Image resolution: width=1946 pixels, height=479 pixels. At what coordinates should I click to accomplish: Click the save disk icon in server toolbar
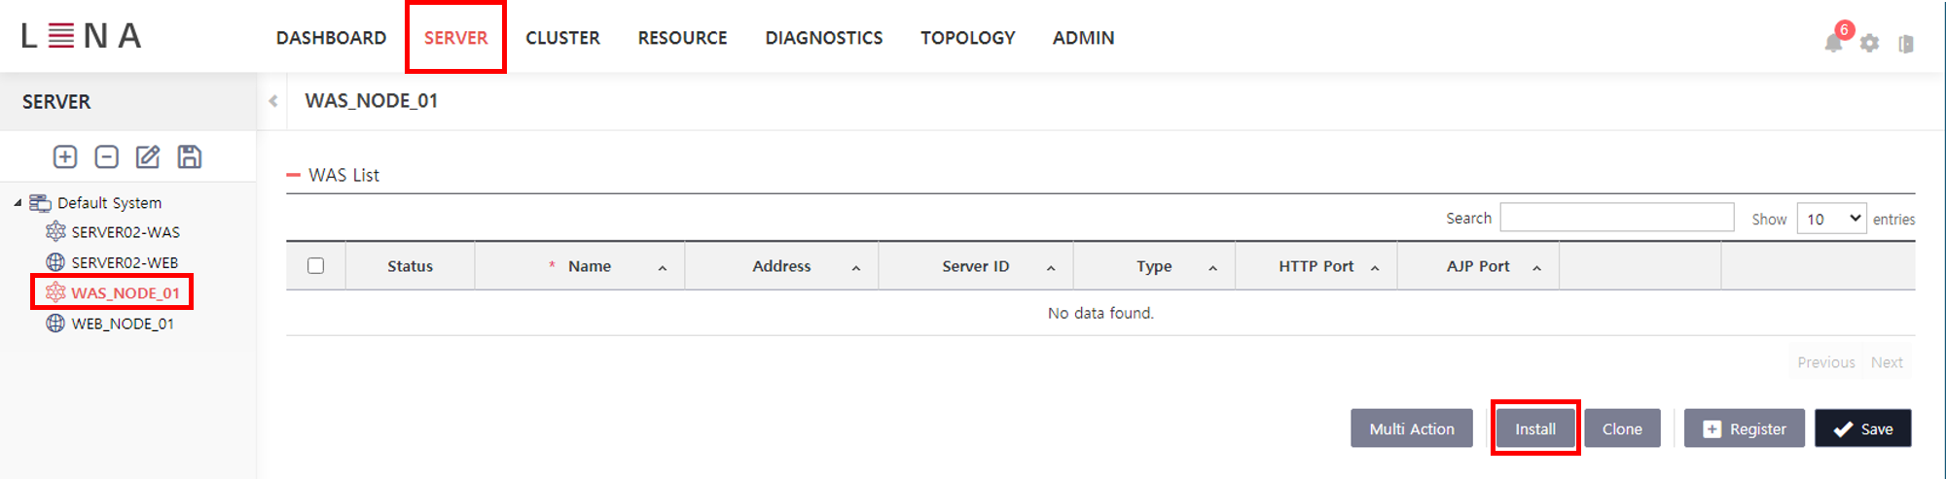pos(190,157)
